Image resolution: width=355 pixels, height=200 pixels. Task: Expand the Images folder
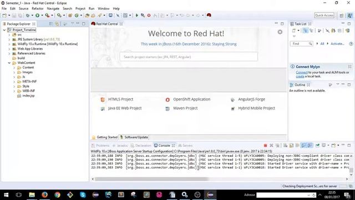pyautogui.click(x=14, y=72)
